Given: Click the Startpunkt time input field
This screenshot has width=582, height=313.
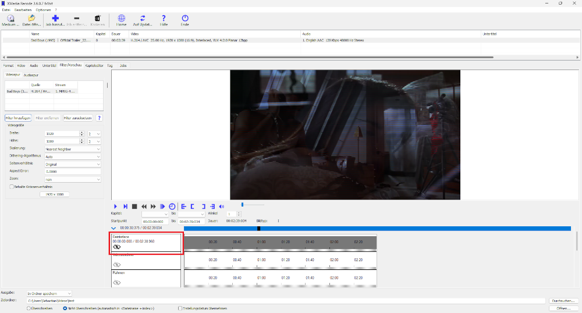Looking at the screenshot, I should [155, 222].
